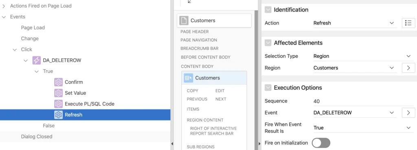Click the gear icon beside Confirm
The height and width of the screenshot is (150, 417).
(58, 82)
